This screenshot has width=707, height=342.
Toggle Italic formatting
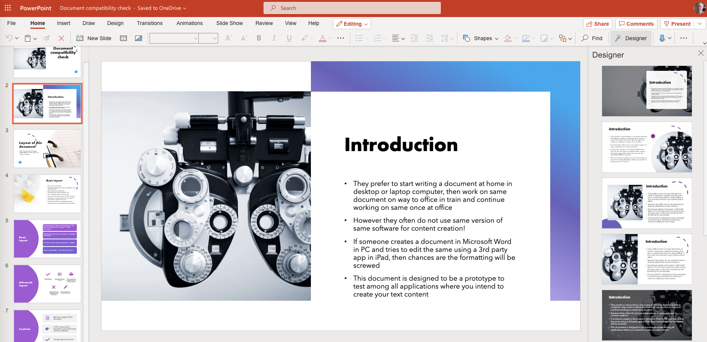[274, 38]
